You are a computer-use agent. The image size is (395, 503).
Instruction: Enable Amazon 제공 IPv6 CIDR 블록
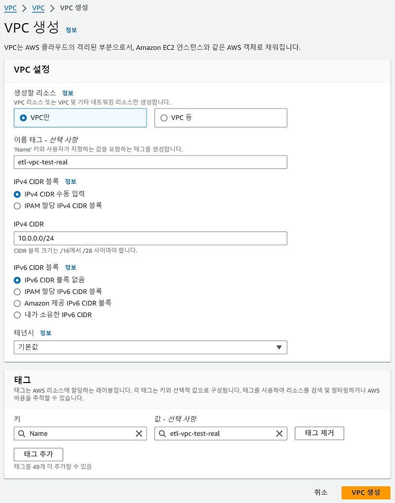tap(17, 303)
